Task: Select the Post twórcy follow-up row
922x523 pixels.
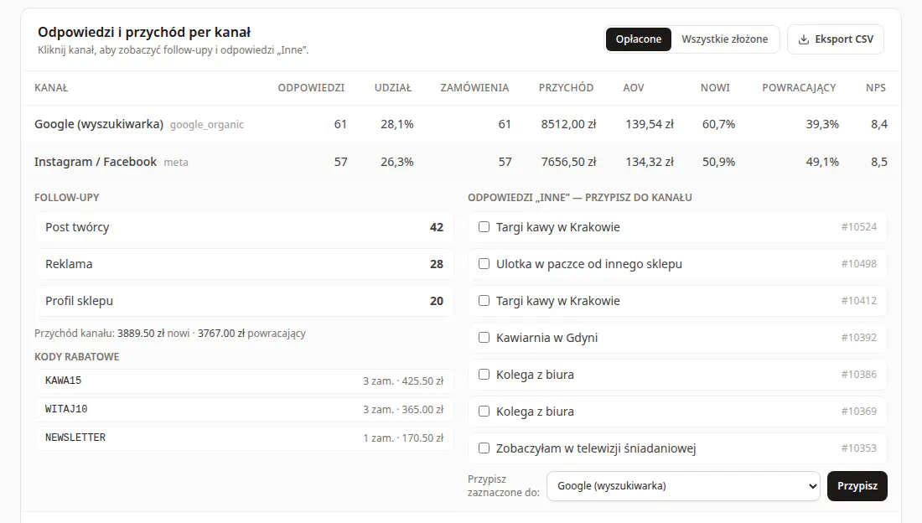Action: 244,227
